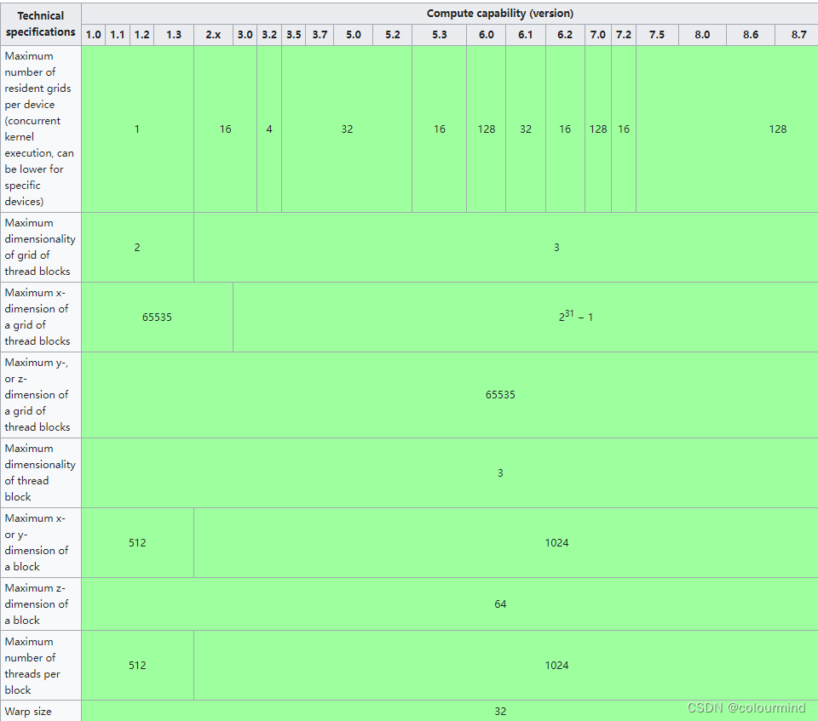The height and width of the screenshot is (721, 818).
Task: Click resident grids value 4 under 3.2
Action: click(x=269, y=129)
